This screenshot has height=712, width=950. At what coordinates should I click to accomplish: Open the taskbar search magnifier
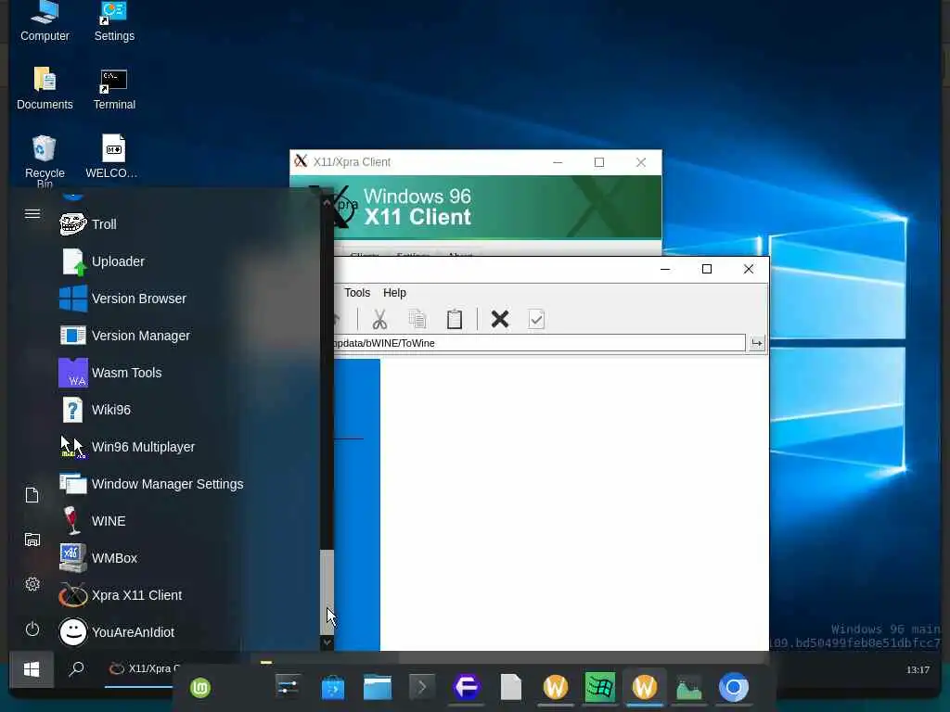point(76,669)
